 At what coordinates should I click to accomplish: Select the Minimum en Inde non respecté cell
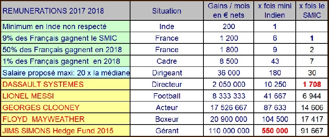click(x=66, y=26)
